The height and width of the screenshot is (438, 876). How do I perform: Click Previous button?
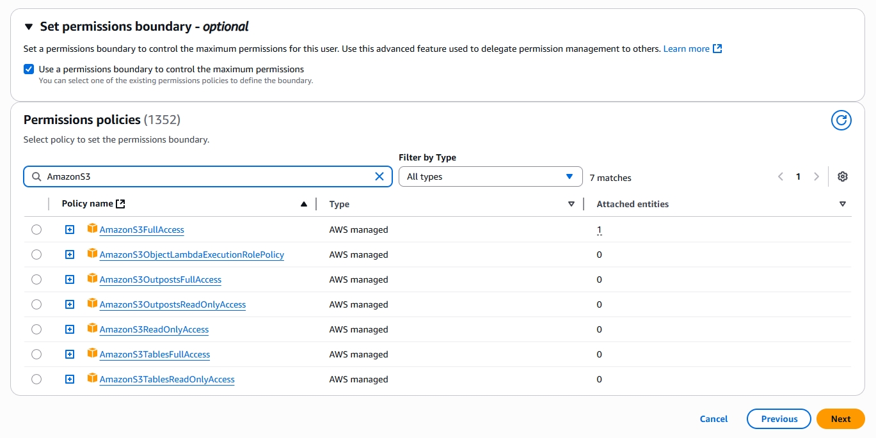(779, 419)
